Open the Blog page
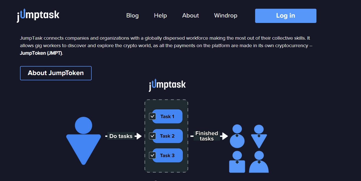This screenshot has width=361, height=181. pyautogui.click(x=132, y=15)
